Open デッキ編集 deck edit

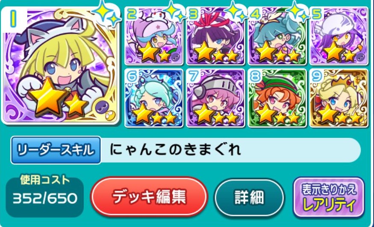149,197
